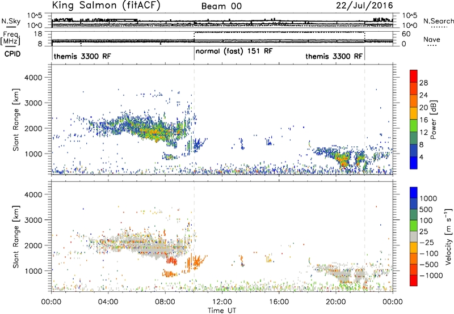
Task: Click 'Slant Range [km]' label of velocity panel
Action: [16, 237]
